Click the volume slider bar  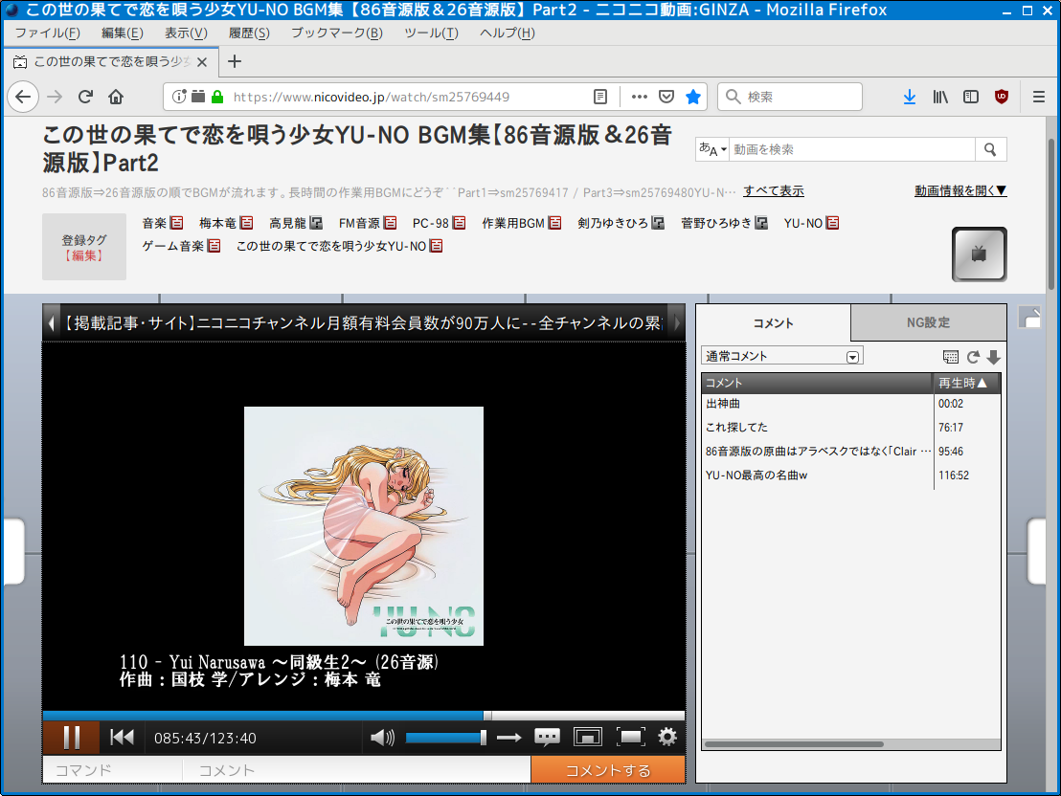coord(445,737)
